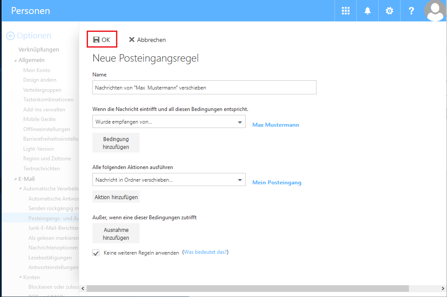This screenshot has height=297, width=447.
Task: Open the 'Mein Posteingang' folder link
Action: [x=277, y=182]
